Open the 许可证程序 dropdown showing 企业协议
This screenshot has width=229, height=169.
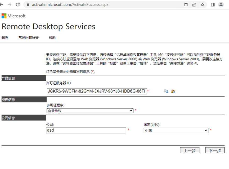click(90, 110)
